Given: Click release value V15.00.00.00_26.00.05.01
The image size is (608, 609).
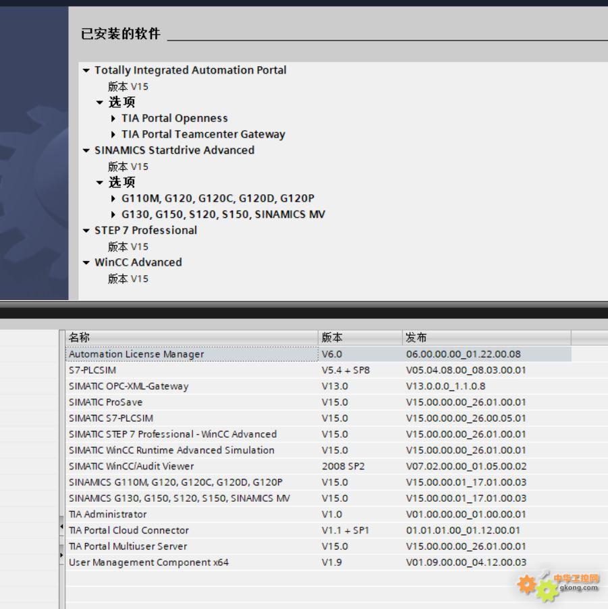Looking at the screenshot, I should 466,418.
